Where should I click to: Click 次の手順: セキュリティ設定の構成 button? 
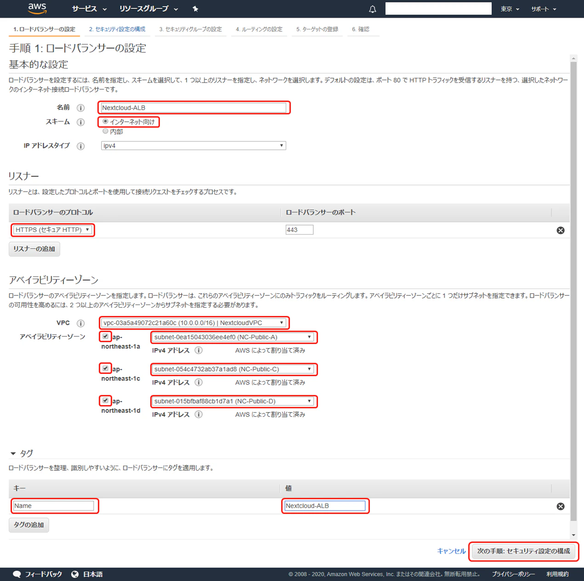[x=523, y=551]
